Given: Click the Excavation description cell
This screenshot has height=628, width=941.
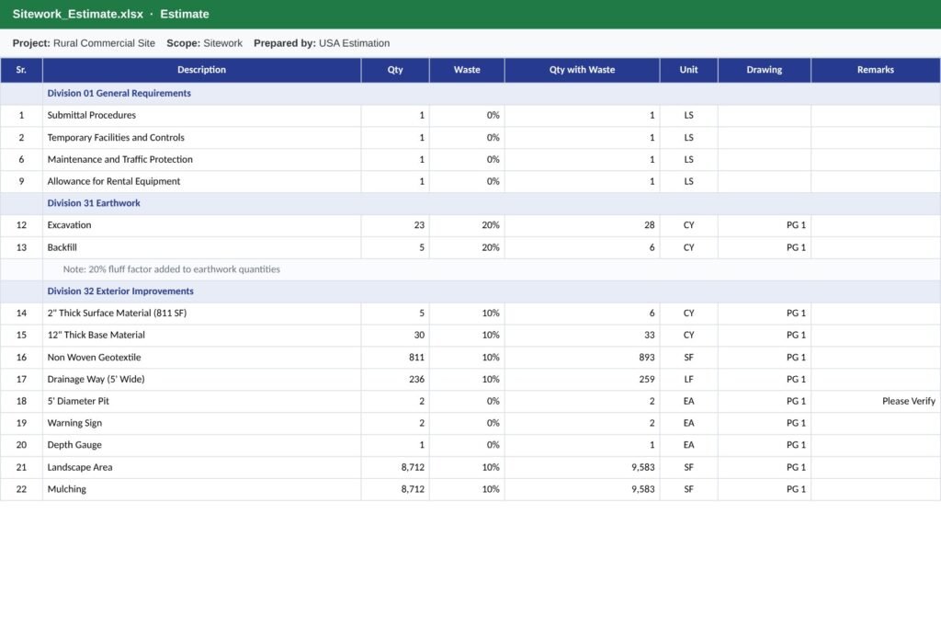Looking at the screenshot, I should pos(201,225).
